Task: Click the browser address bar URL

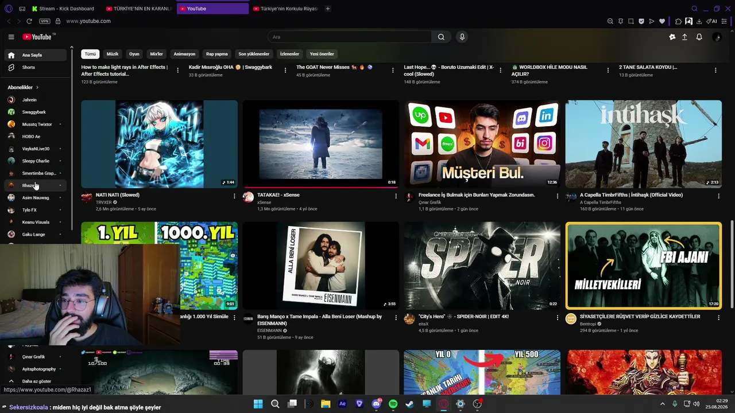Action: [88, 21]
